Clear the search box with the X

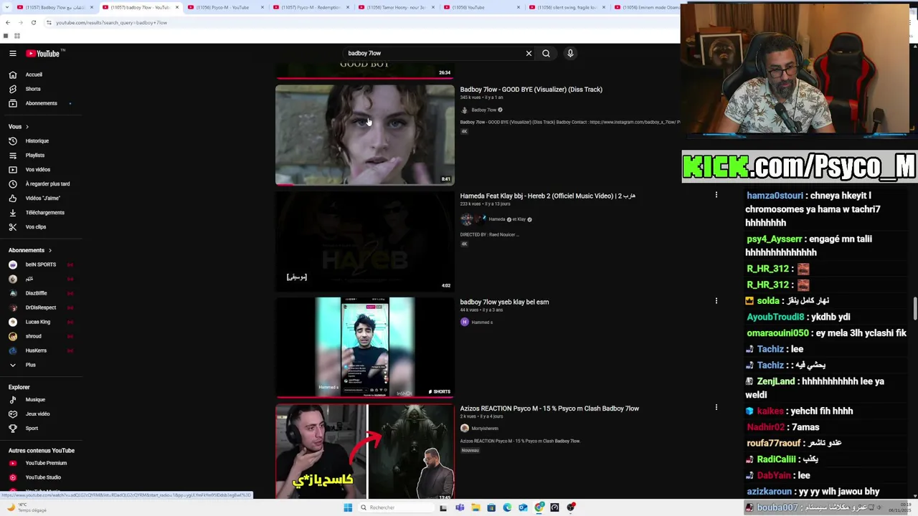pyautogui.click(x=529, y=53)
